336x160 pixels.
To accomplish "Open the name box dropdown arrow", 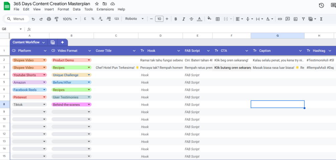I will click(x=21, y=29).
